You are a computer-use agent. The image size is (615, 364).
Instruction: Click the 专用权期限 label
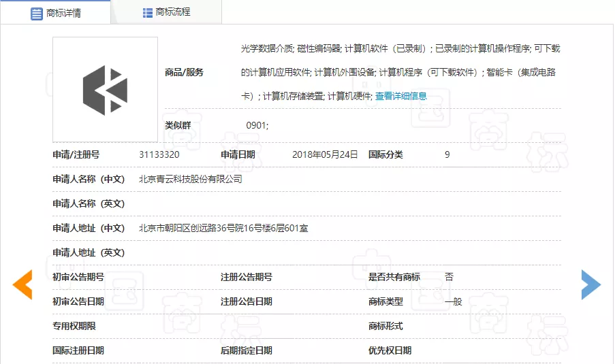[74, 326]
